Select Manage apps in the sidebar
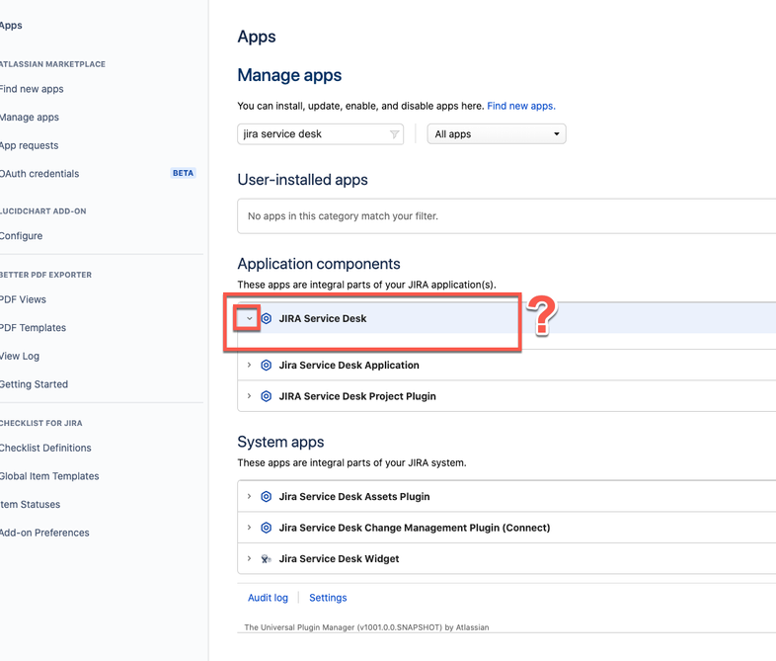The height and width of the screenshot is (661, 776). click(x=30, y=118)
